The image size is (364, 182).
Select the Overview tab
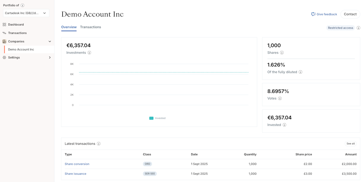pyautogui.click(x=69, y=27)
